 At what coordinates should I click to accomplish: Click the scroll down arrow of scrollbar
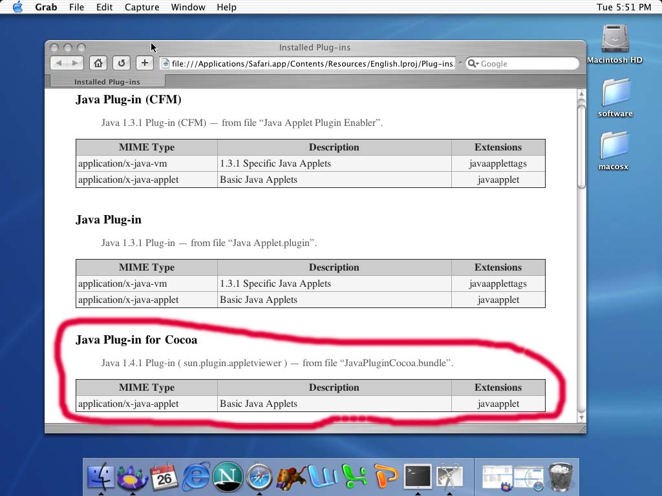(581, 418)
